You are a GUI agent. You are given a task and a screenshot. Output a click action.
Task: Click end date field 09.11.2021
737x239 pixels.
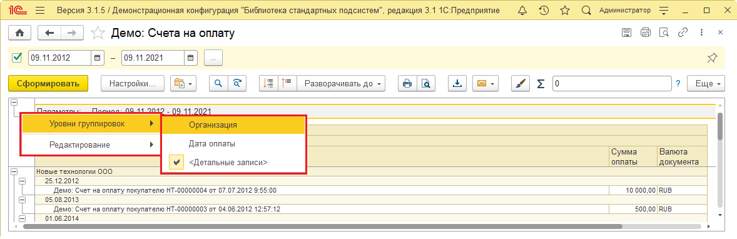pos(153,58)
